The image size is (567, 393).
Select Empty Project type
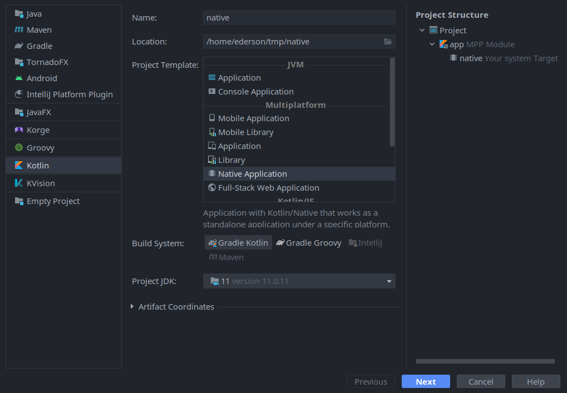coord(63,201)
